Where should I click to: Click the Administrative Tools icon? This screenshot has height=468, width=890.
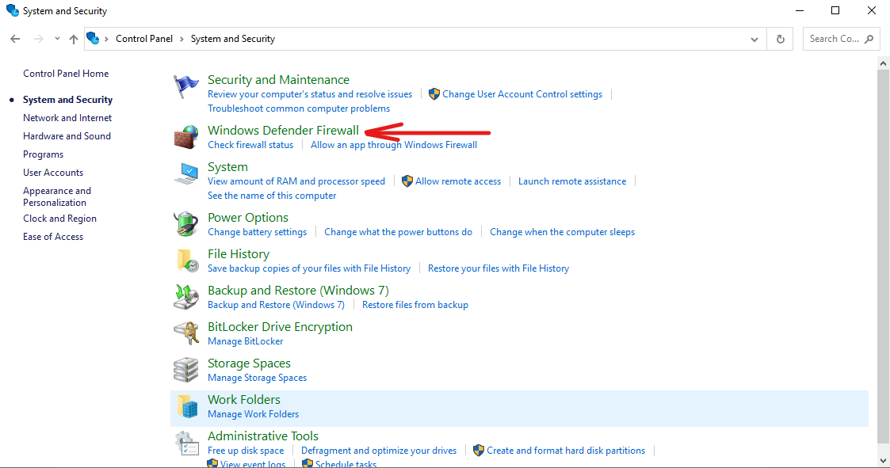coord(186,443)
